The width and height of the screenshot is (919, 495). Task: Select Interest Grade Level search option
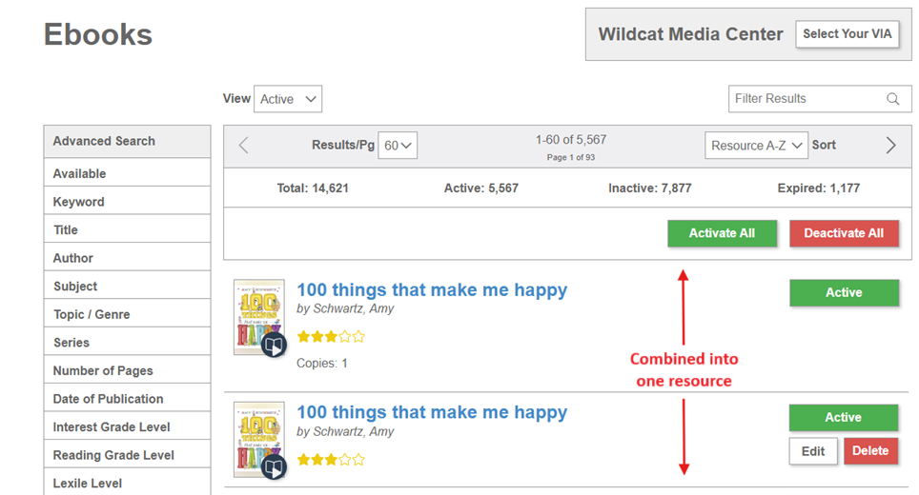(x=127, y=426)
